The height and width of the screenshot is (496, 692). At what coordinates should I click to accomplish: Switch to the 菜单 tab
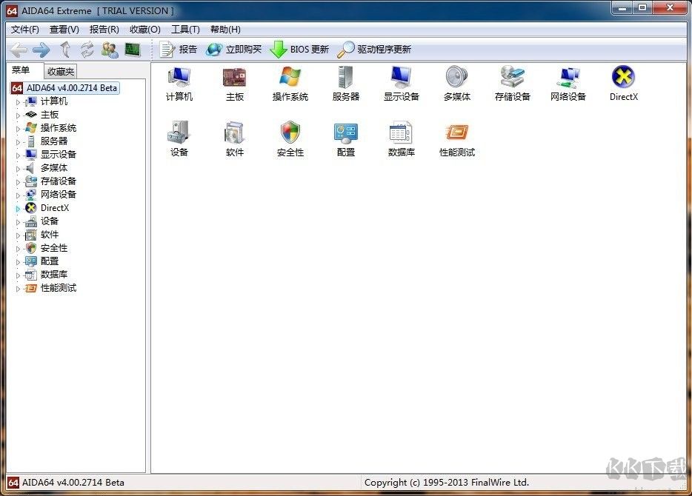click(x=21, y=70)
